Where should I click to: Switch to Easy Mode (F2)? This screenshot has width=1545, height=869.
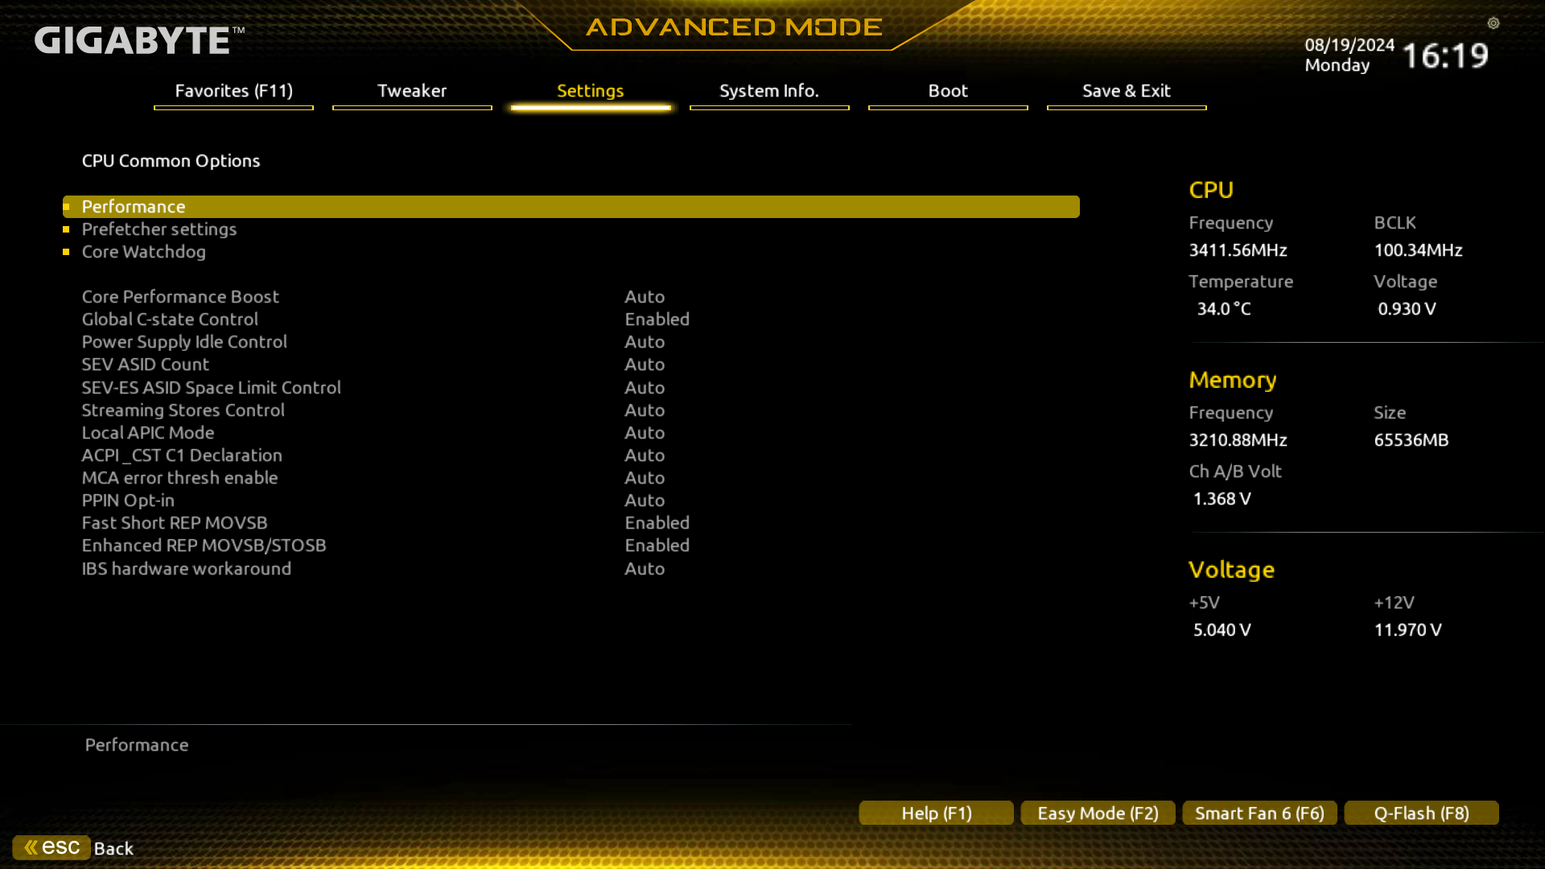pos(1098,813)
